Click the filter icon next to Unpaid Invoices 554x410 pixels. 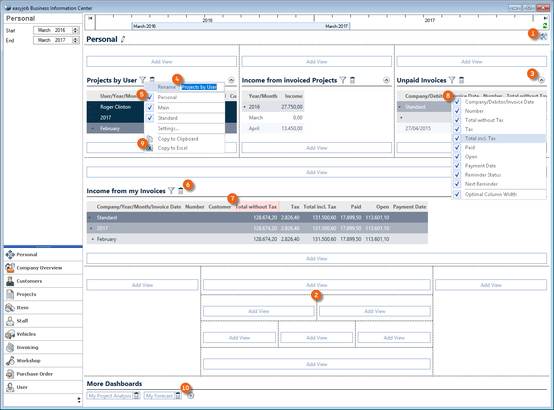pyautogui.click(x=452, y=80)
